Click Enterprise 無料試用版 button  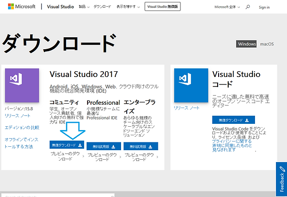click(141, 146)
